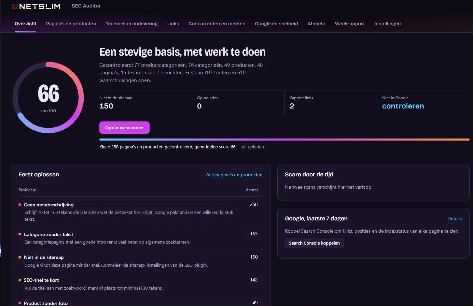Viewport: 473px width, 306px height.
Task: Open the Overzicht tab
Action: pos(26,24)
